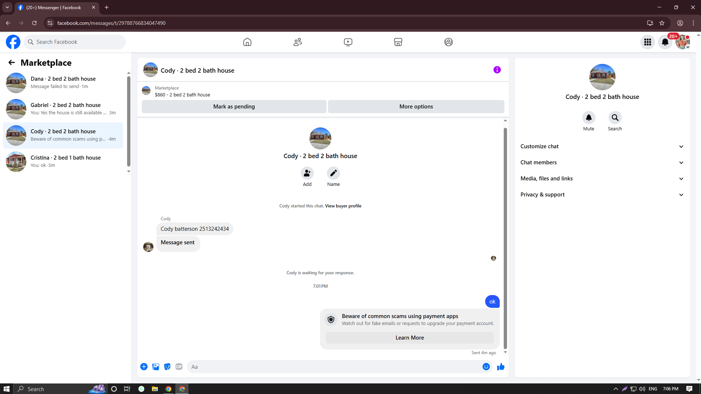
Task: Send a thumbs-up like
Action: (x=501, y=367)
